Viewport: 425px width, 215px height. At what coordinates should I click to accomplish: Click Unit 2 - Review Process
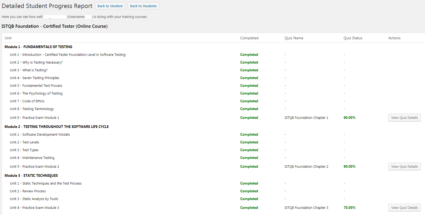28,191
